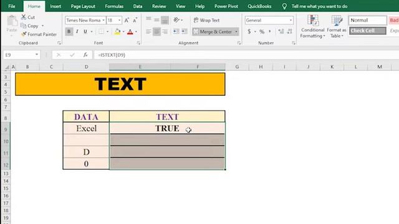Image resolution: width=399 pixels, height=224 pixels.
Task: Open the text orientation icon
Action: tap(176, 20)
